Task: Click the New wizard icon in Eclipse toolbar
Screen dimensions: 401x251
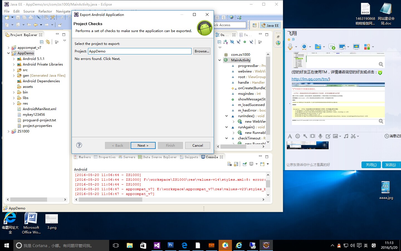Action: pos(7,17)
